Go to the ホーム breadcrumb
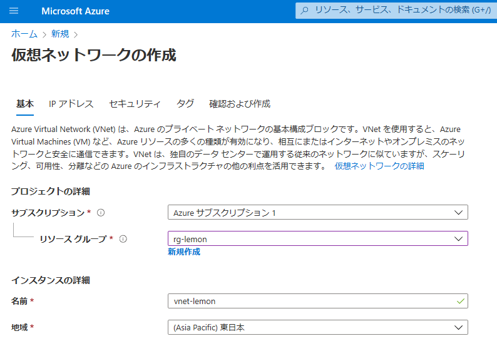The height and width of the screenshot is (356, 497). pyautogui.click(x=24, y=34)
